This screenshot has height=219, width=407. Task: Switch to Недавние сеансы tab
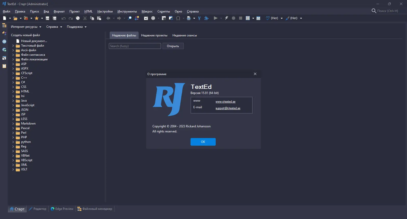(x=185, y=35)
